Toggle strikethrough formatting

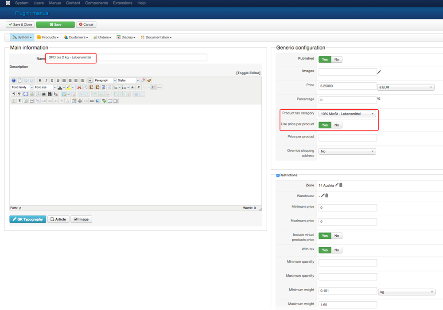(58, 80)
